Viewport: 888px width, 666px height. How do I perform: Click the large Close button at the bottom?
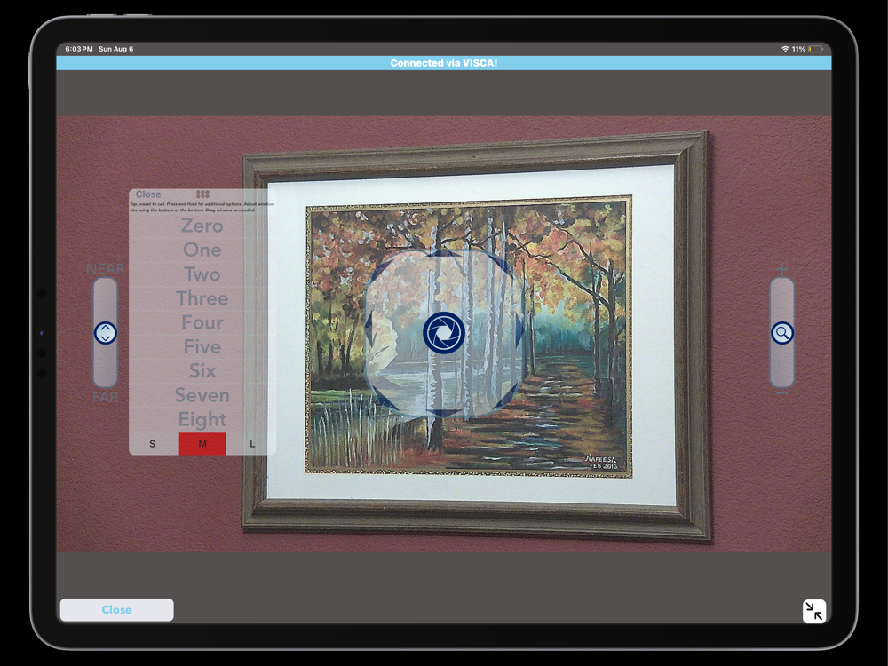(x=116, y=610)
